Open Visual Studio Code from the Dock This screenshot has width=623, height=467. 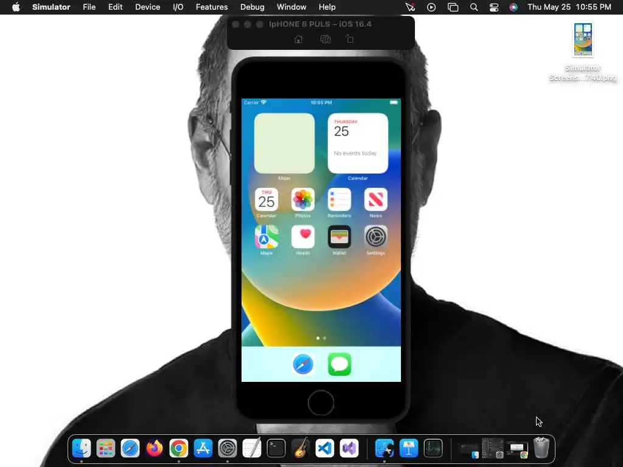tap(325, 448)
